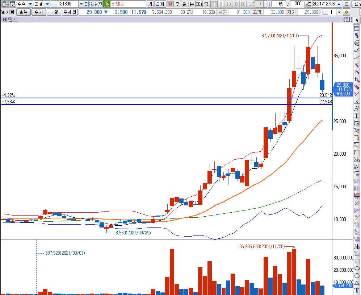
Task: Select the 월 monthly period toggle
Action: click(x=185, y=4)
